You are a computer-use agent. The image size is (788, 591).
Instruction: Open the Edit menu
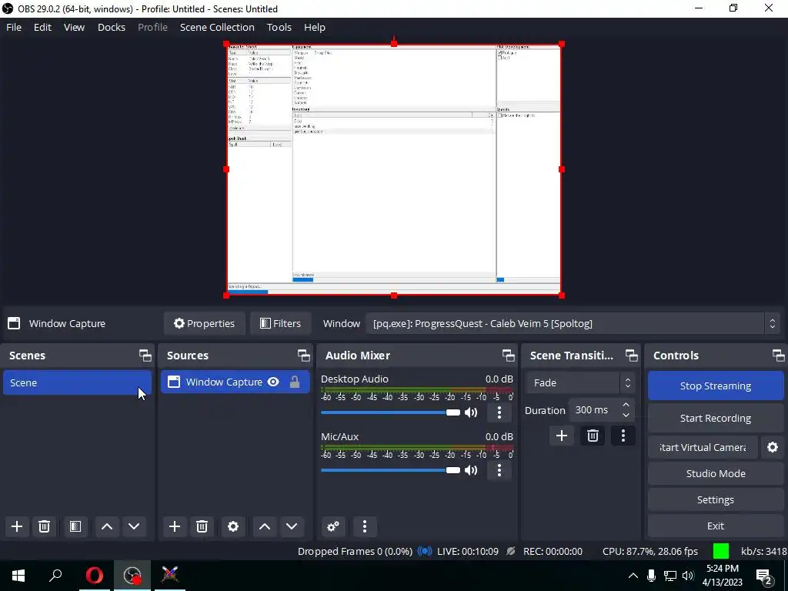pyautogui.click(x=42, y=27)
